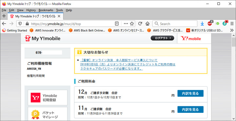
Task: Click the 期間:11月26日から11月30日まで text
Action: pyautogui.click(x=100, y=113)
